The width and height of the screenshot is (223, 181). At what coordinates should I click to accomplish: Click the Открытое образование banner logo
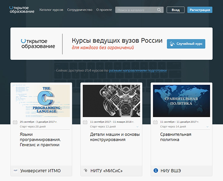[38, 44]
